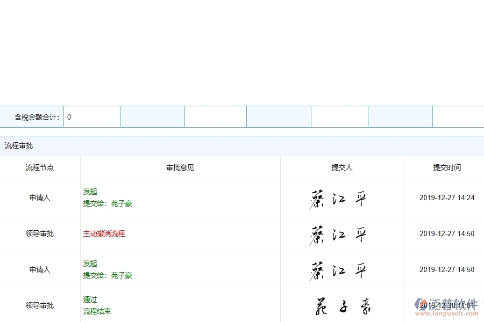Click the 通过 link in the last 领导审批 row
484x322 pixels.
(x=90, y=299)
